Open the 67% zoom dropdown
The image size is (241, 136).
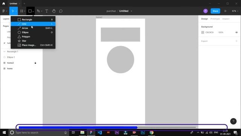pos(235,11)
